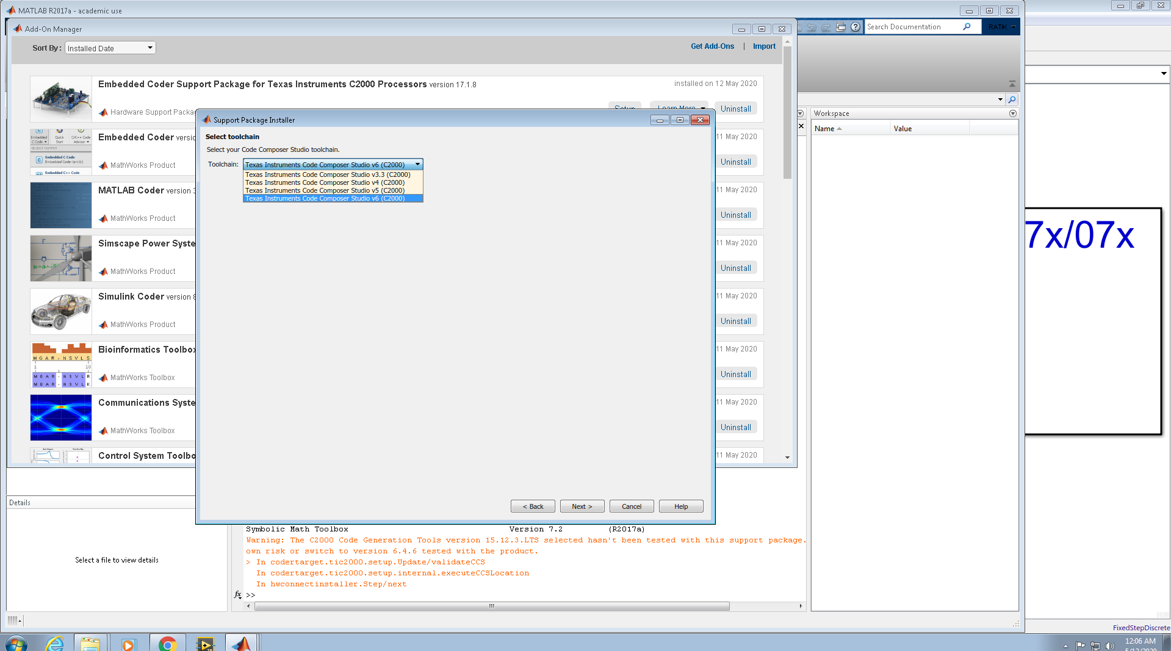Screen dimensions: 1171x651
Task: Open Communications System Toolbox thumbnail
Action: [x=61, y=417]
